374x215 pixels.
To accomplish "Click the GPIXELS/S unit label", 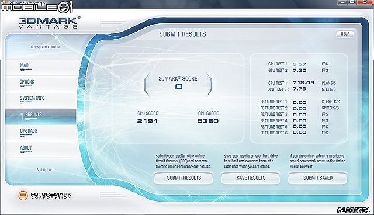I will 330,108.
